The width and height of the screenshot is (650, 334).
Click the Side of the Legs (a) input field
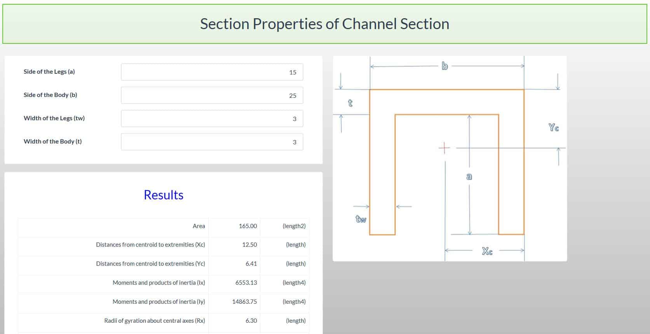[212, 72]
